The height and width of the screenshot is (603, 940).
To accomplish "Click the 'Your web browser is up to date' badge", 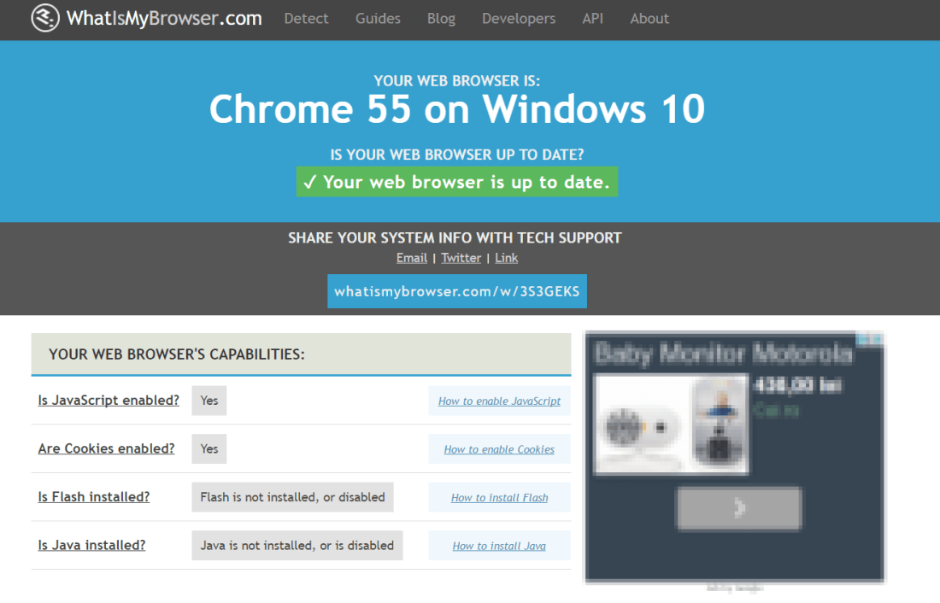I will tap(457, 182).
